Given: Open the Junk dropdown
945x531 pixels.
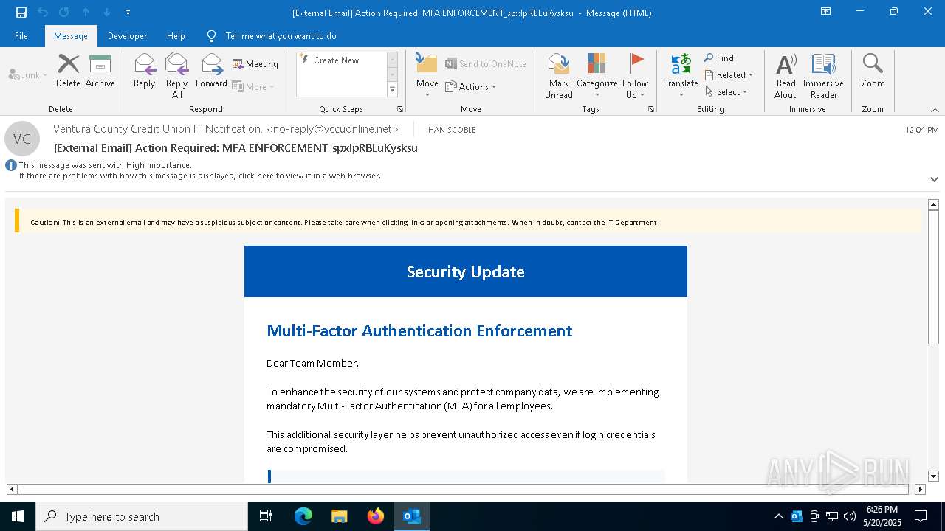Looking at the screenshot, I should click(28, 74).
